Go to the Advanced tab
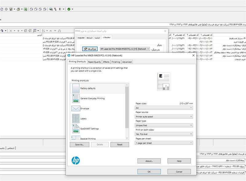 pos(127,62)
